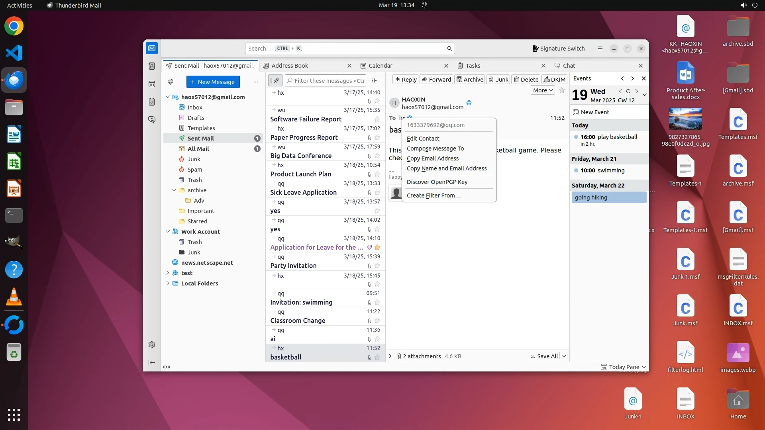
Task: Open message list display options icon
Action: 375,80
